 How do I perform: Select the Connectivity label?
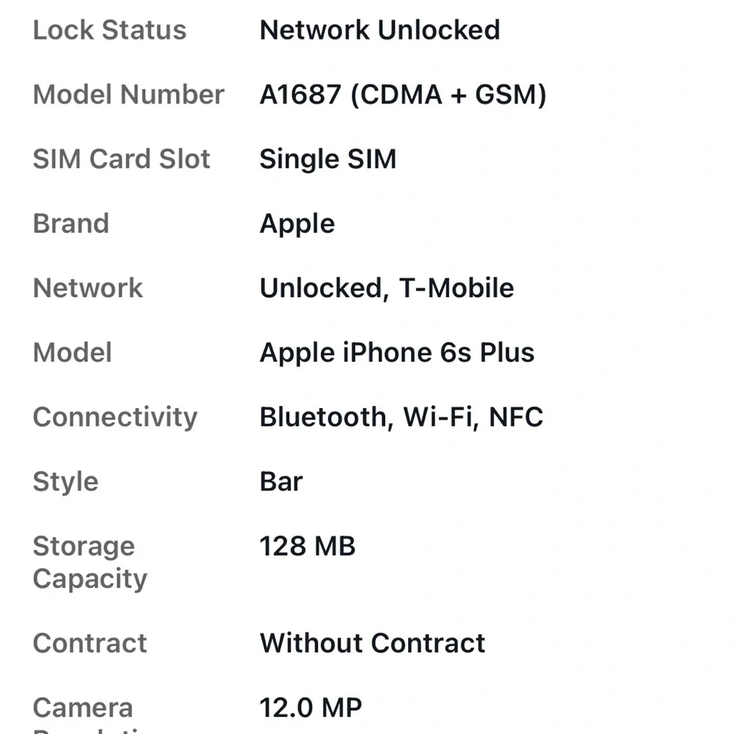point(115,418)
